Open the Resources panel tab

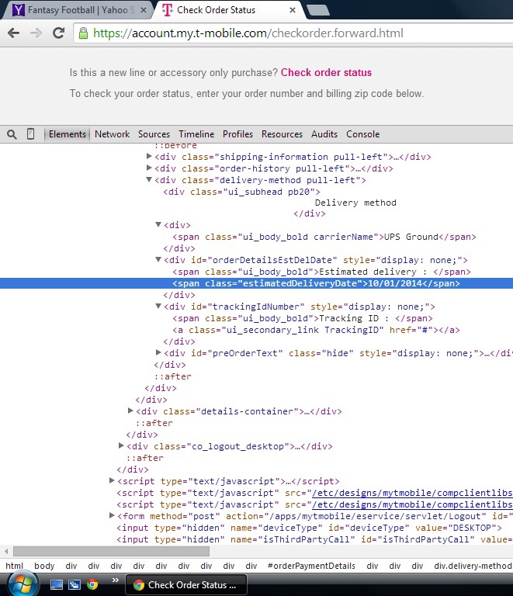(282, 134)
